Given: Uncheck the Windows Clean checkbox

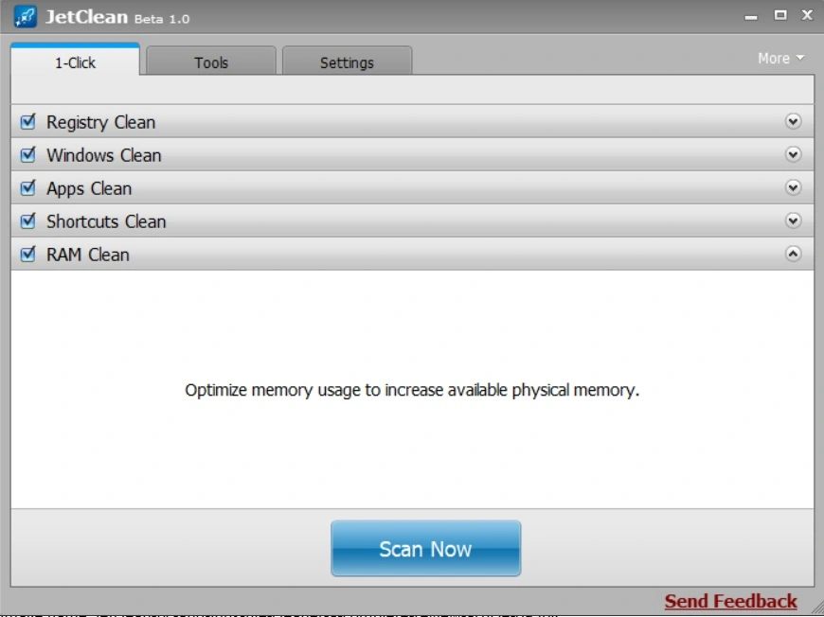Looking at the screenshot, I should pos(27,155).
